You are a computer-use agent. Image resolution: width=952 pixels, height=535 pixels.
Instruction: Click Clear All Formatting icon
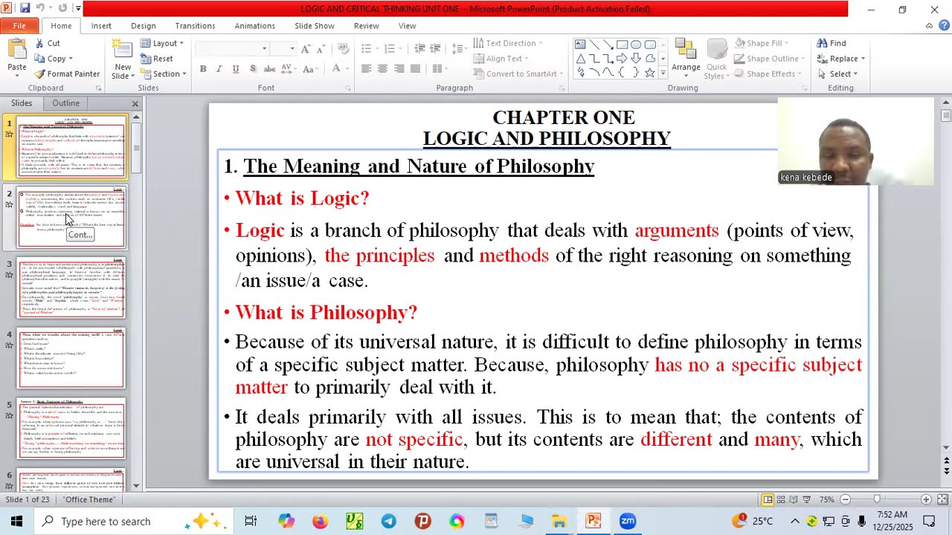pos(343,48)
